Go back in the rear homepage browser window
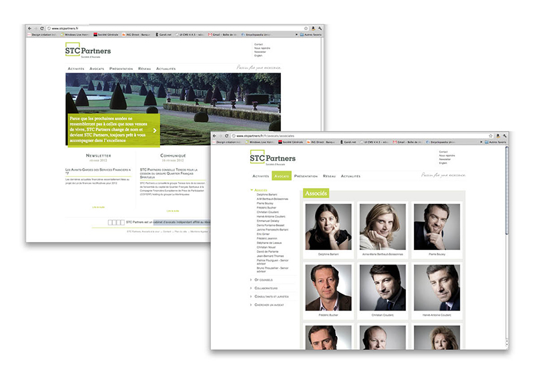The image size is (534, 372). [29, 29]
